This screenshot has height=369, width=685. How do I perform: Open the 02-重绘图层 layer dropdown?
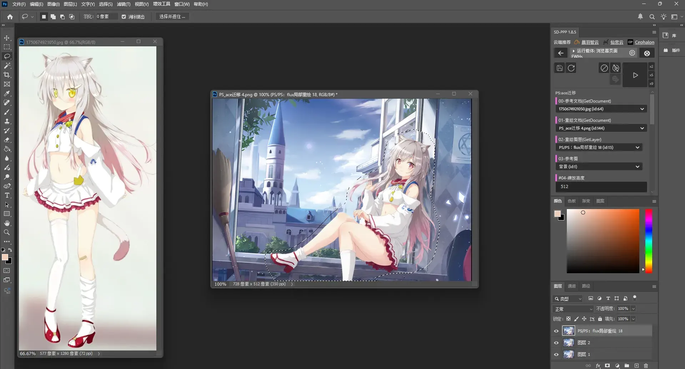[x=599, y=147]
